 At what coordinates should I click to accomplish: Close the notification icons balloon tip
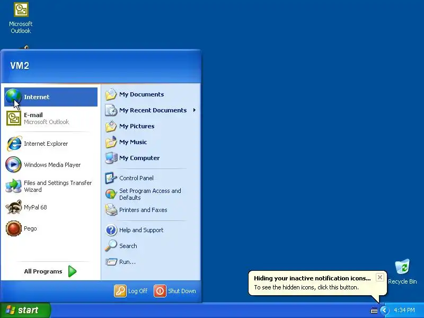[x=379, y=277]
